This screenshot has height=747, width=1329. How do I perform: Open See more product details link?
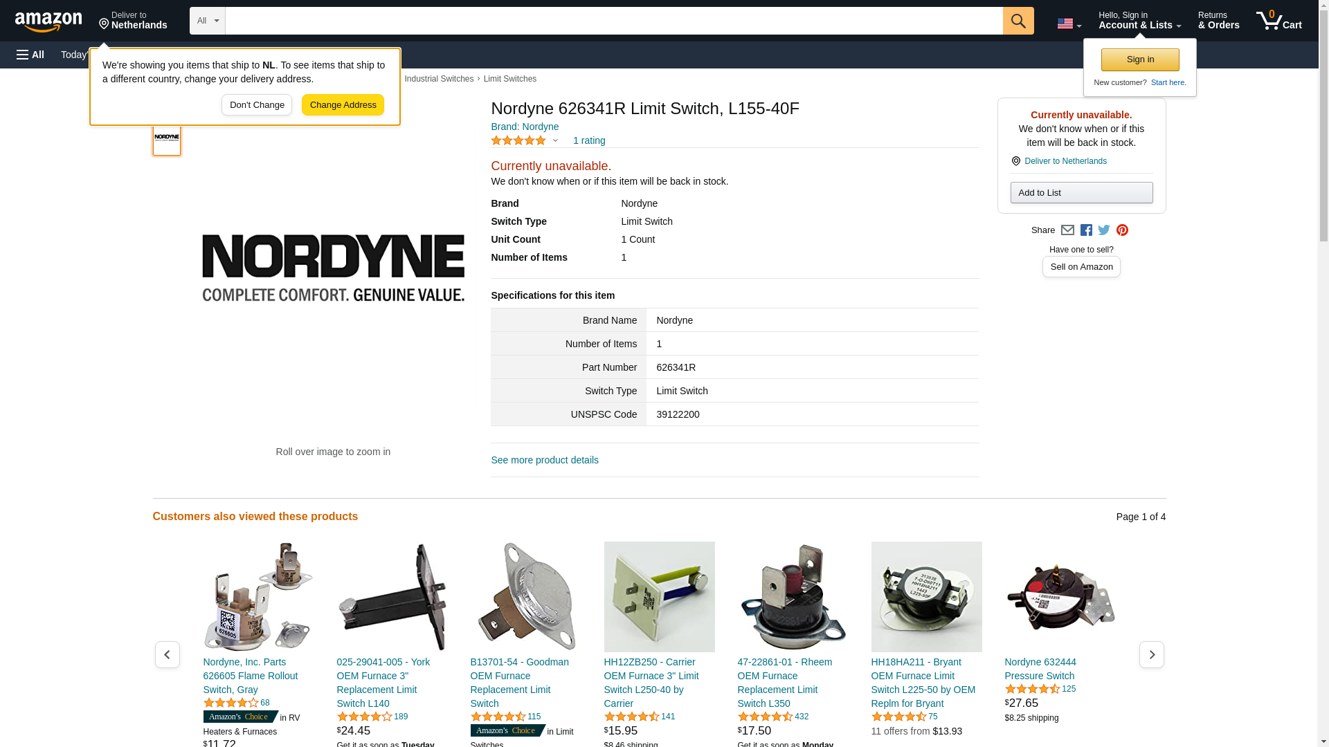(545, 460)
